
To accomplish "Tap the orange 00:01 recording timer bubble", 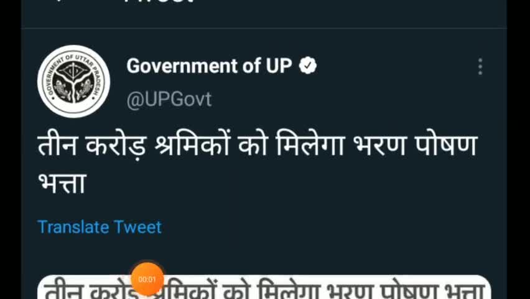I will tap(147, 279).
